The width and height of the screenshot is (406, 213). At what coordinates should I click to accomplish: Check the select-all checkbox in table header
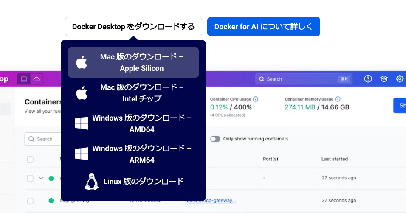[x=30, y=159]
